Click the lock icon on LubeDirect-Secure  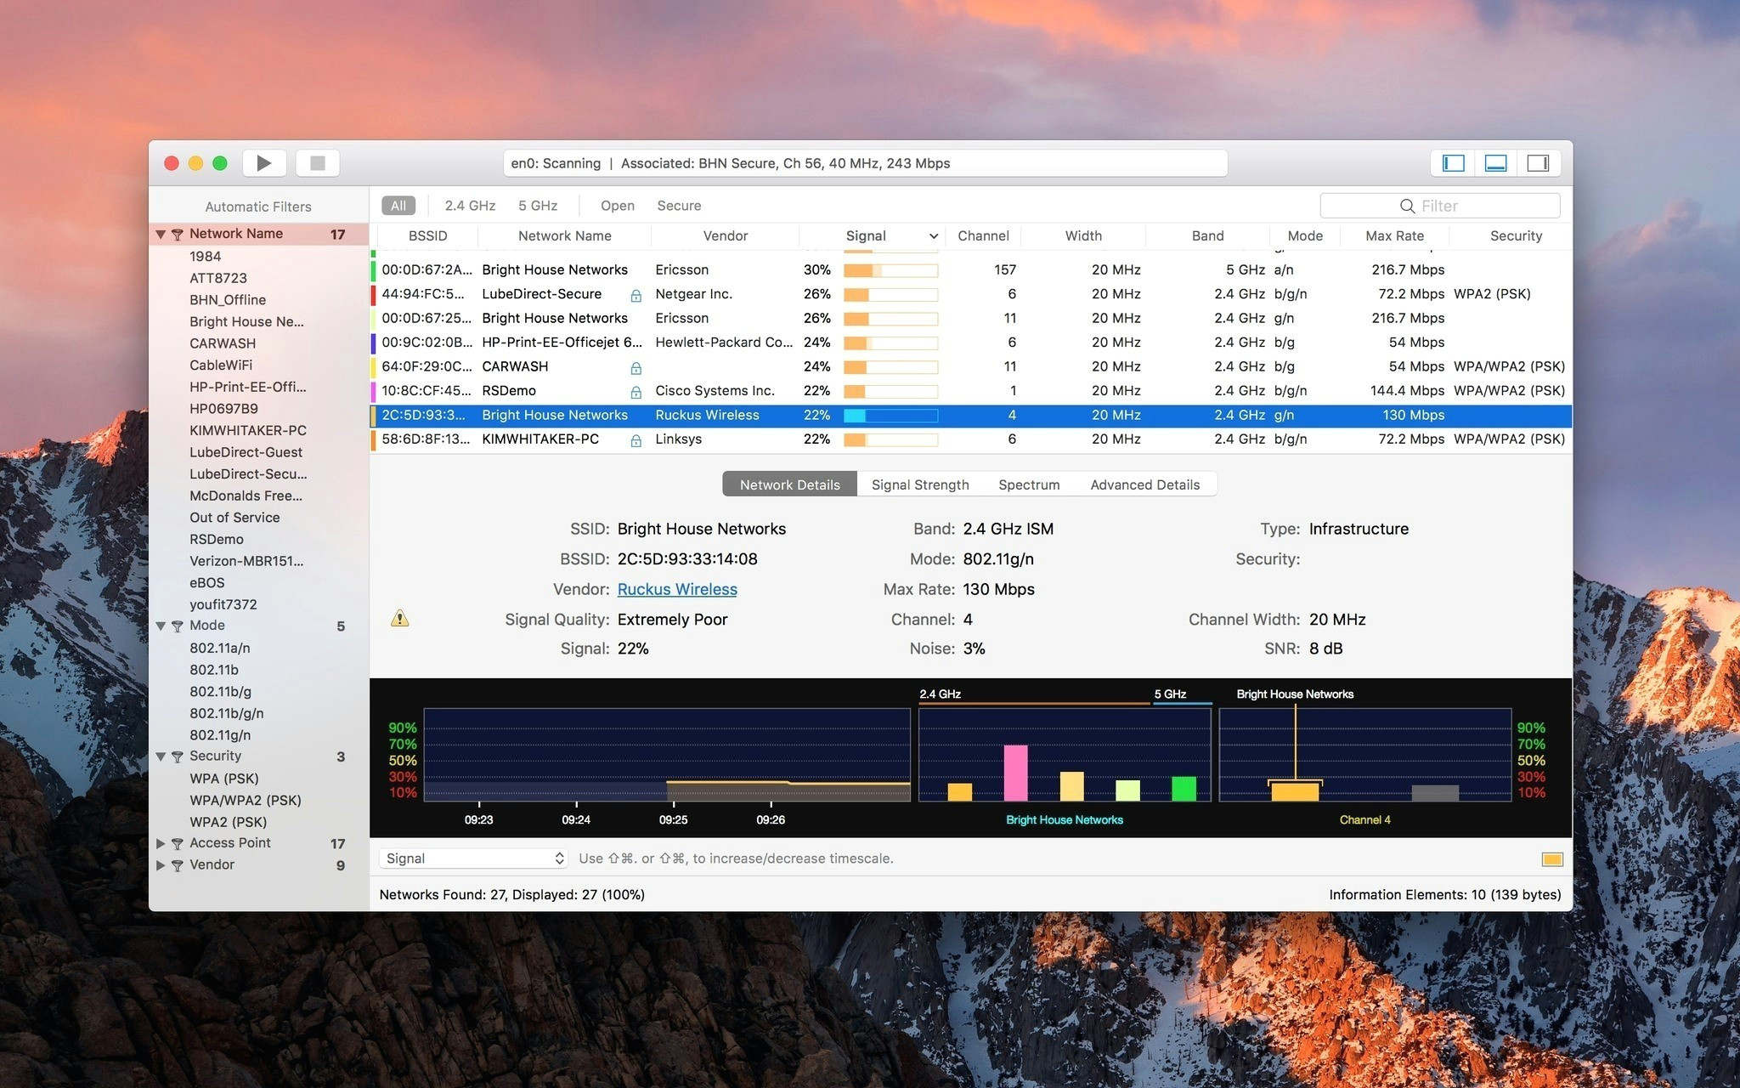click(637, 292)
